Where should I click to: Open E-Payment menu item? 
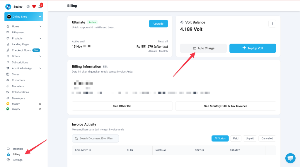coord(18,32)
